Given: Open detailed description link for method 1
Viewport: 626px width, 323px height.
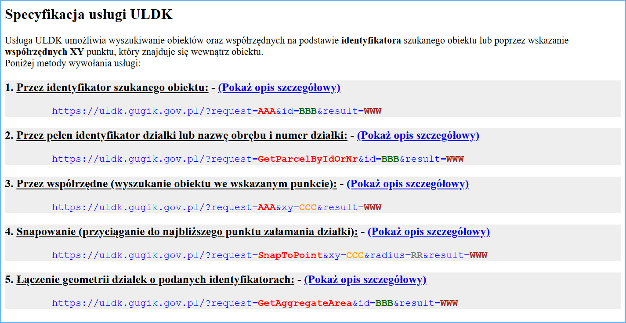Looking at the screenshot, I should pyautogui.click(x=279, y=87).
